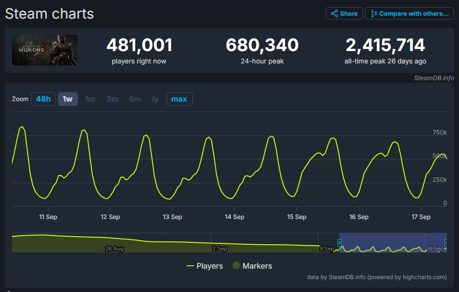Click the Black Myth Wukong game thumbnail
Image resolution: width=459 pixels, height=292 pixels.
(x=44, y=50)
